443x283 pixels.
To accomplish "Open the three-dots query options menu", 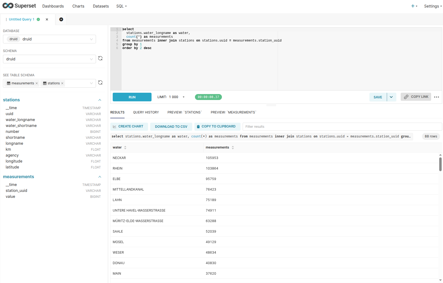I will coord(437,97).
